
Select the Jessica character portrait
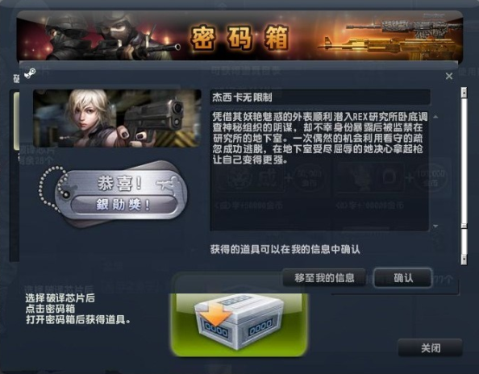click(117, 118)
